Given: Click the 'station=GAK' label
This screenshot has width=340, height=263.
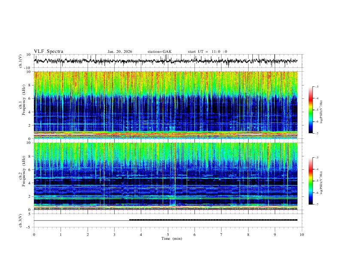Looking at the screenshot, I should (160, 52).
